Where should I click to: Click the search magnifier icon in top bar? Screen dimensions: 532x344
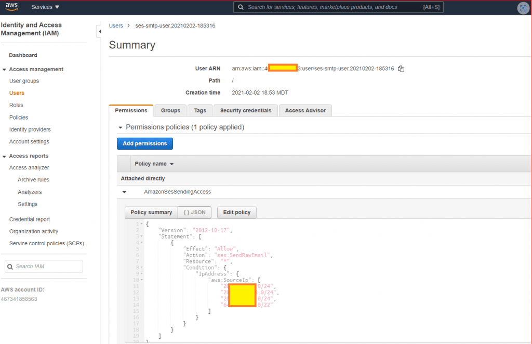[241, 7]
